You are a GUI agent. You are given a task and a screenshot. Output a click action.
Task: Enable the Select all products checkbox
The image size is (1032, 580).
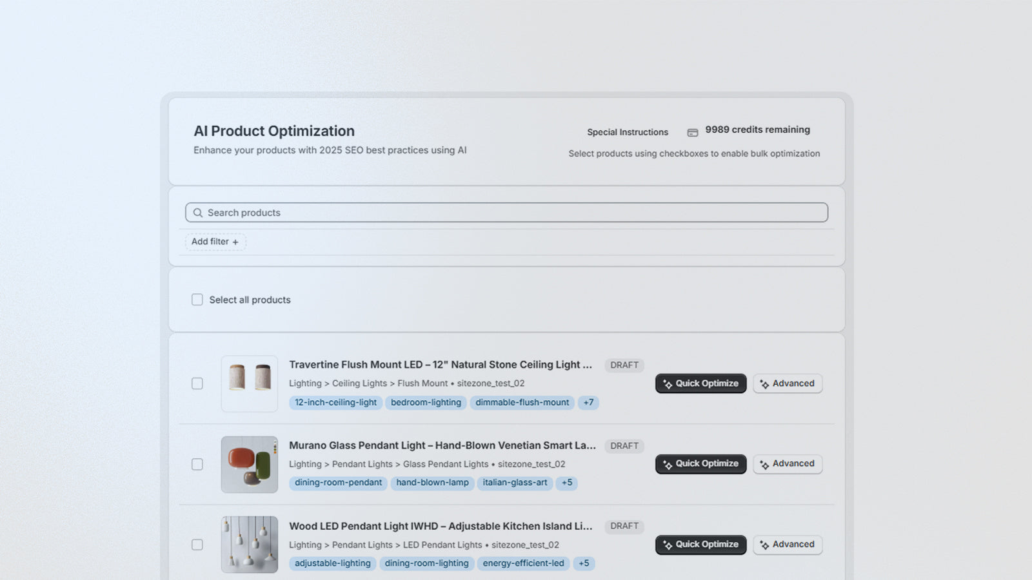point(197,299)
